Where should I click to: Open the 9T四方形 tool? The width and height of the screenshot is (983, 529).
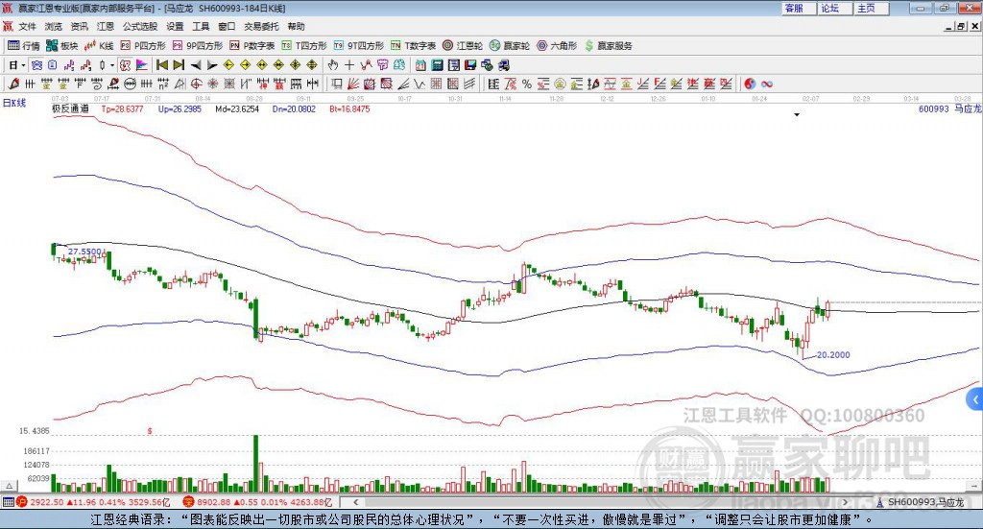pos(359,46)
